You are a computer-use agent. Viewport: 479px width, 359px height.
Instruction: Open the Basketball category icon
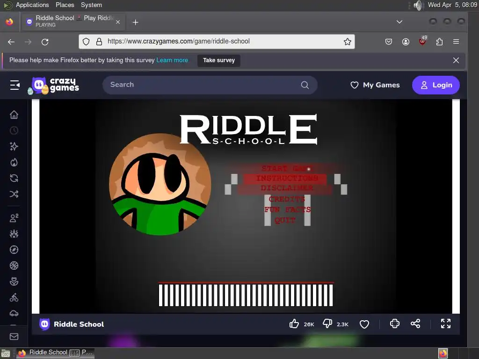14,266
